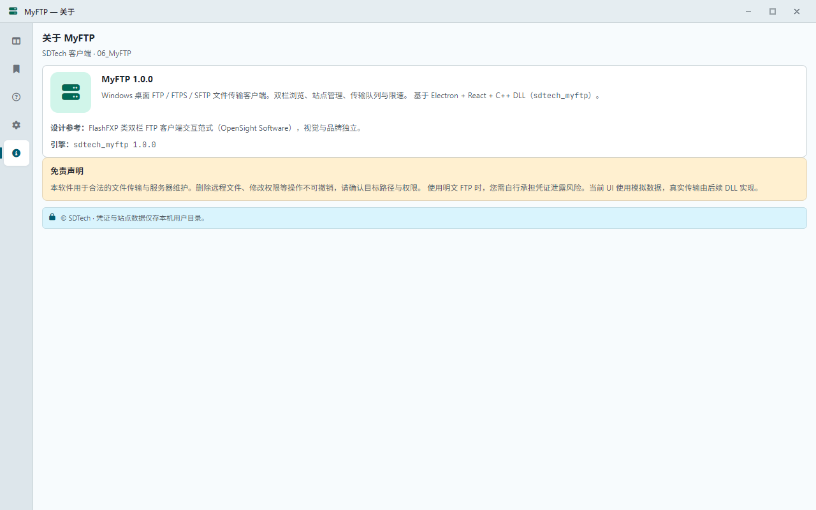Viewport: 816px width, 510px height.
Task: Minimize the MyFTP window
Action: tap(748, 11)
